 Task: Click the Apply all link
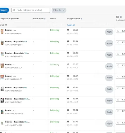coord(71,25)
